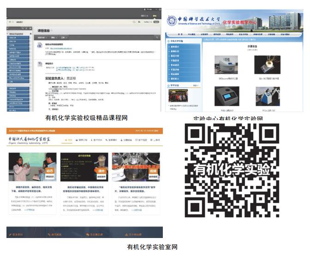Click the leftmost home icon in the course breadcrumb bar
This screenshot has height=256, width=310.
[10, 22]
